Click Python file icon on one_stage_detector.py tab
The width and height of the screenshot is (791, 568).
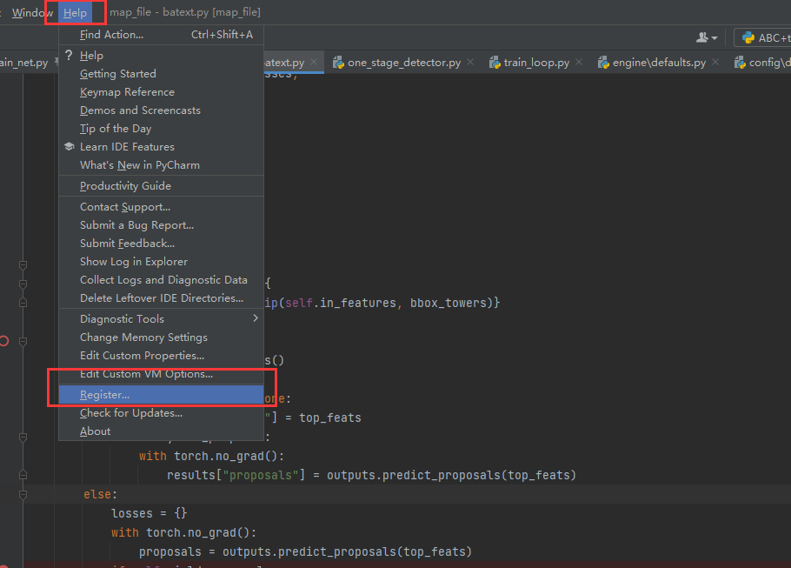coord(338,62)
